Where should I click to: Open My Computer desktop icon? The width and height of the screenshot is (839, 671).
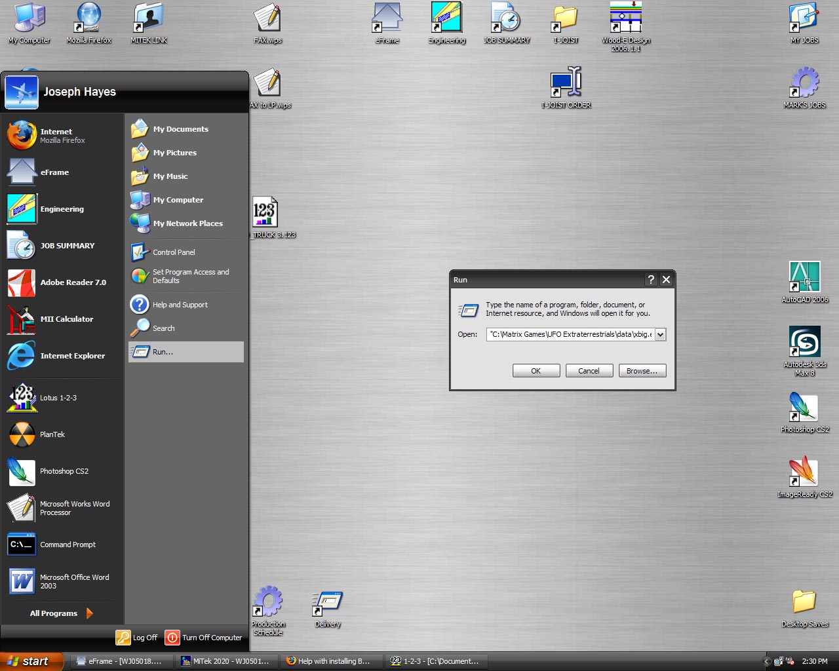tap(29, 24)
